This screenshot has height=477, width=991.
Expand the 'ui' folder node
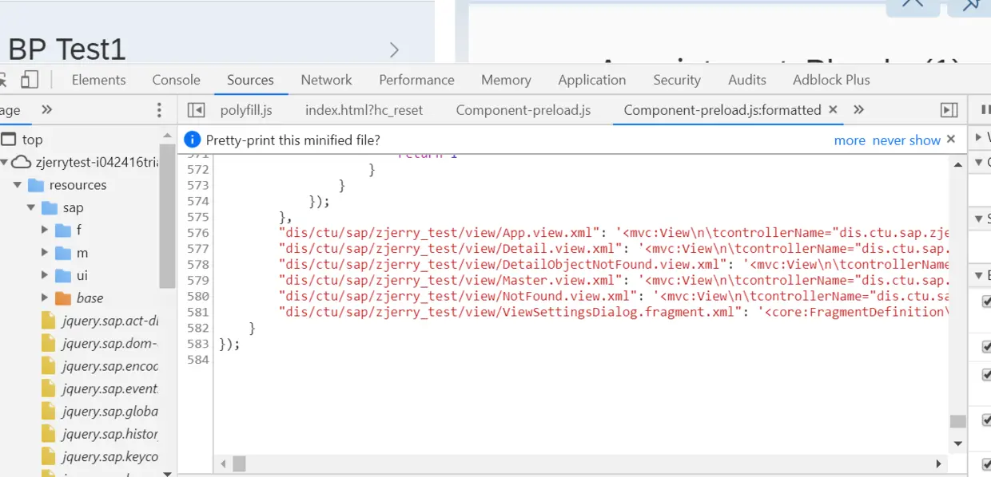46,275
